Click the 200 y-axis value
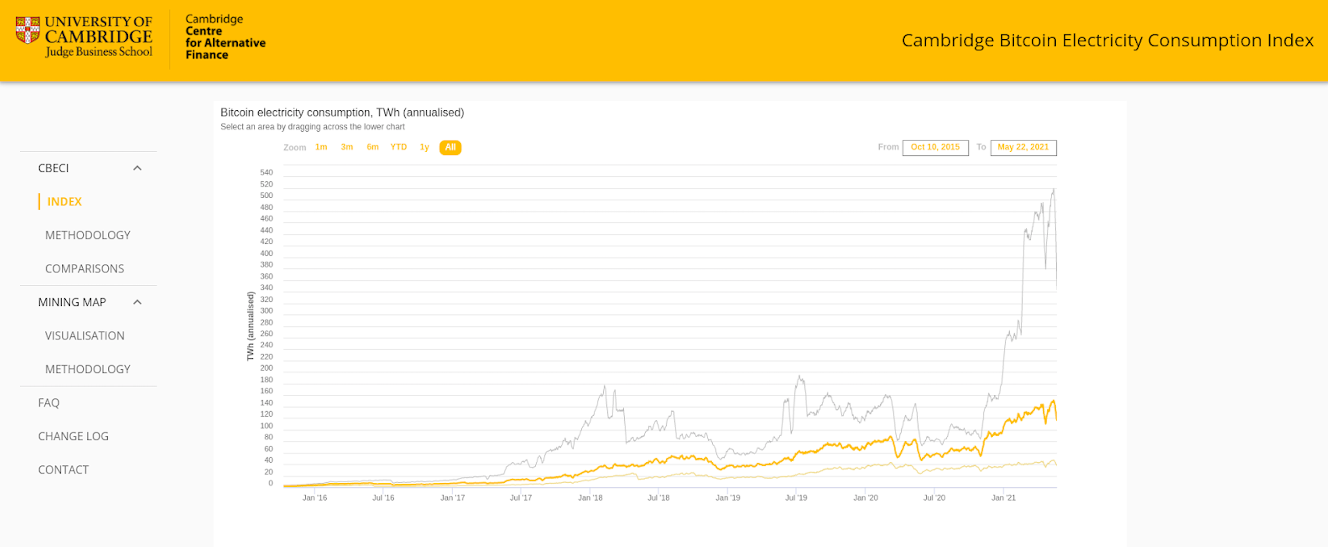Image resolution: width=1328 pixels, height=547 pixels. click(267, 368)
